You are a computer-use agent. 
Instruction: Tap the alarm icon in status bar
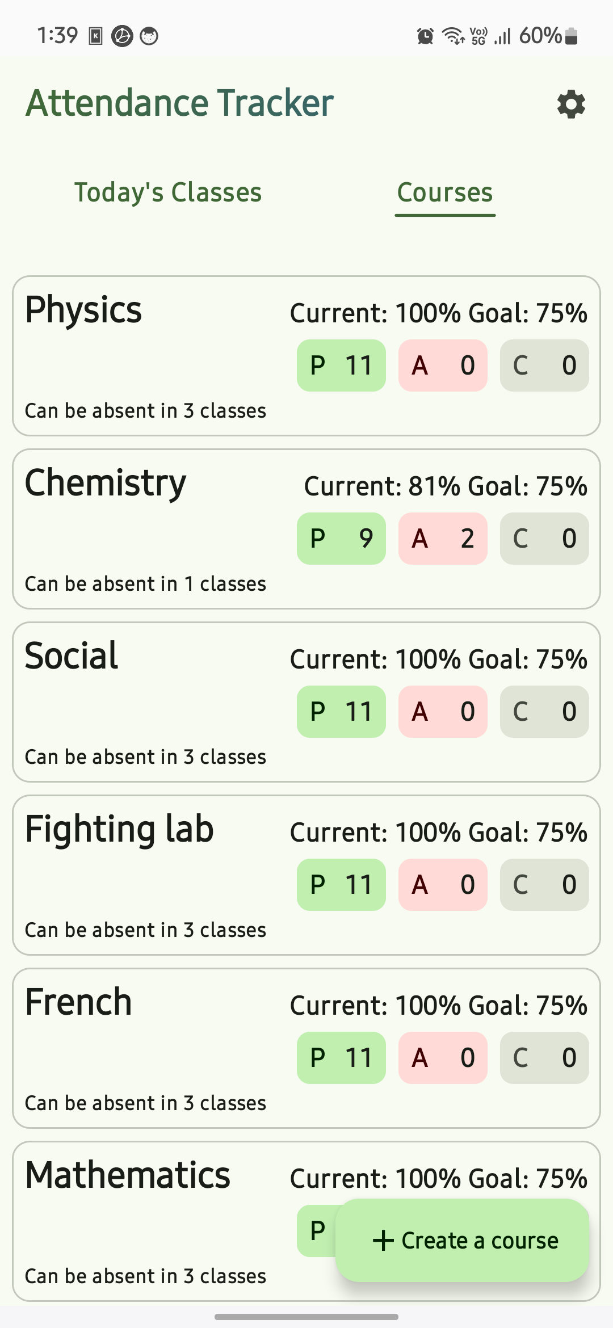click(425, 36)
